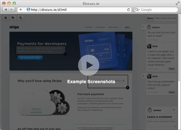The width and height of the screenshot is (181, 130).
Task: Click the Sign In button
Action: (127, 27)
